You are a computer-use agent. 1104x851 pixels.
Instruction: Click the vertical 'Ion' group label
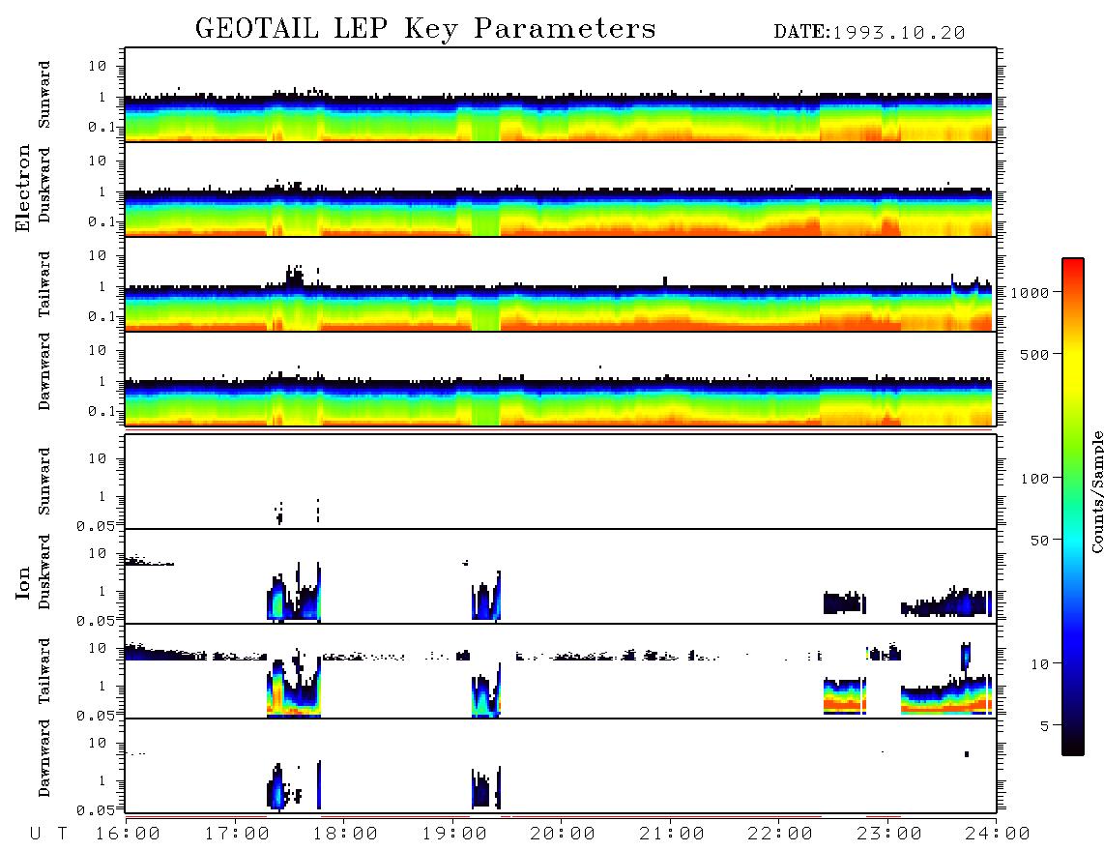pos(23,582)
